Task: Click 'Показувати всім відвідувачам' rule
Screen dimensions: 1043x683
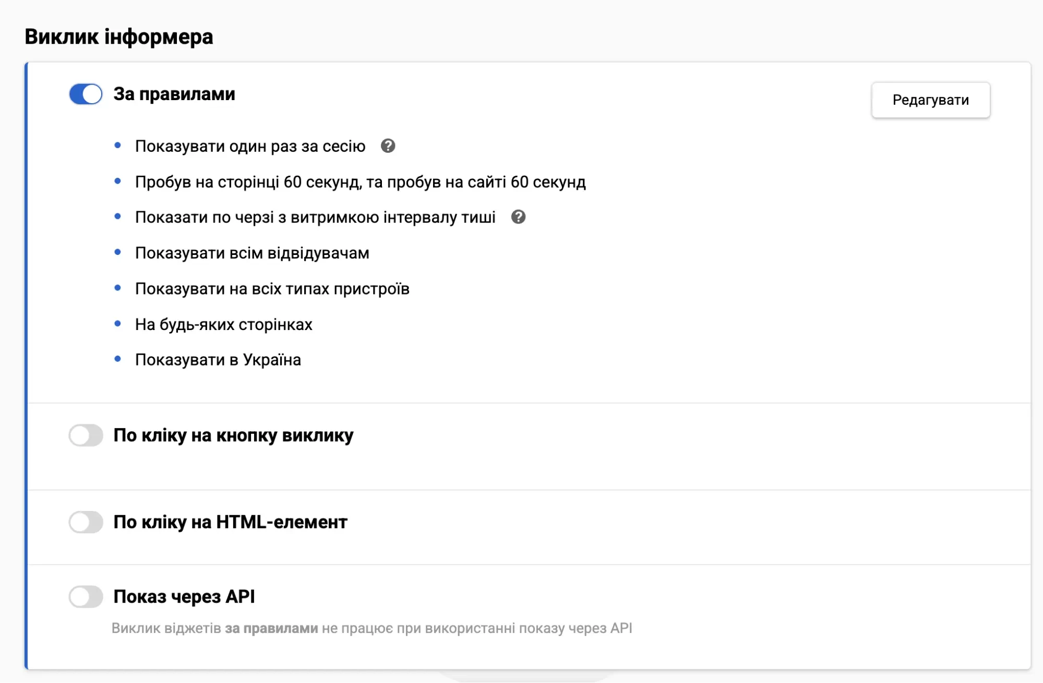Action: pyautogui.click(x=252, y=253)
